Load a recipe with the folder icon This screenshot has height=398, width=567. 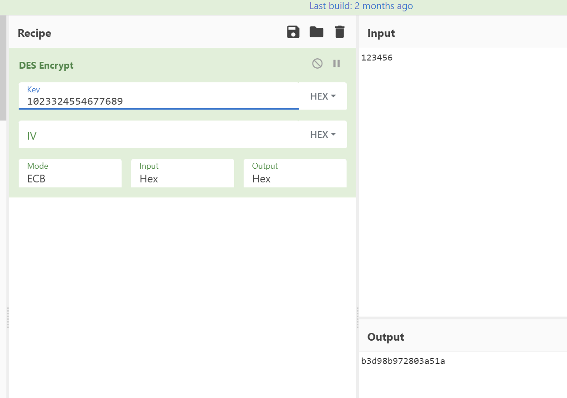[x=316, y=32]
